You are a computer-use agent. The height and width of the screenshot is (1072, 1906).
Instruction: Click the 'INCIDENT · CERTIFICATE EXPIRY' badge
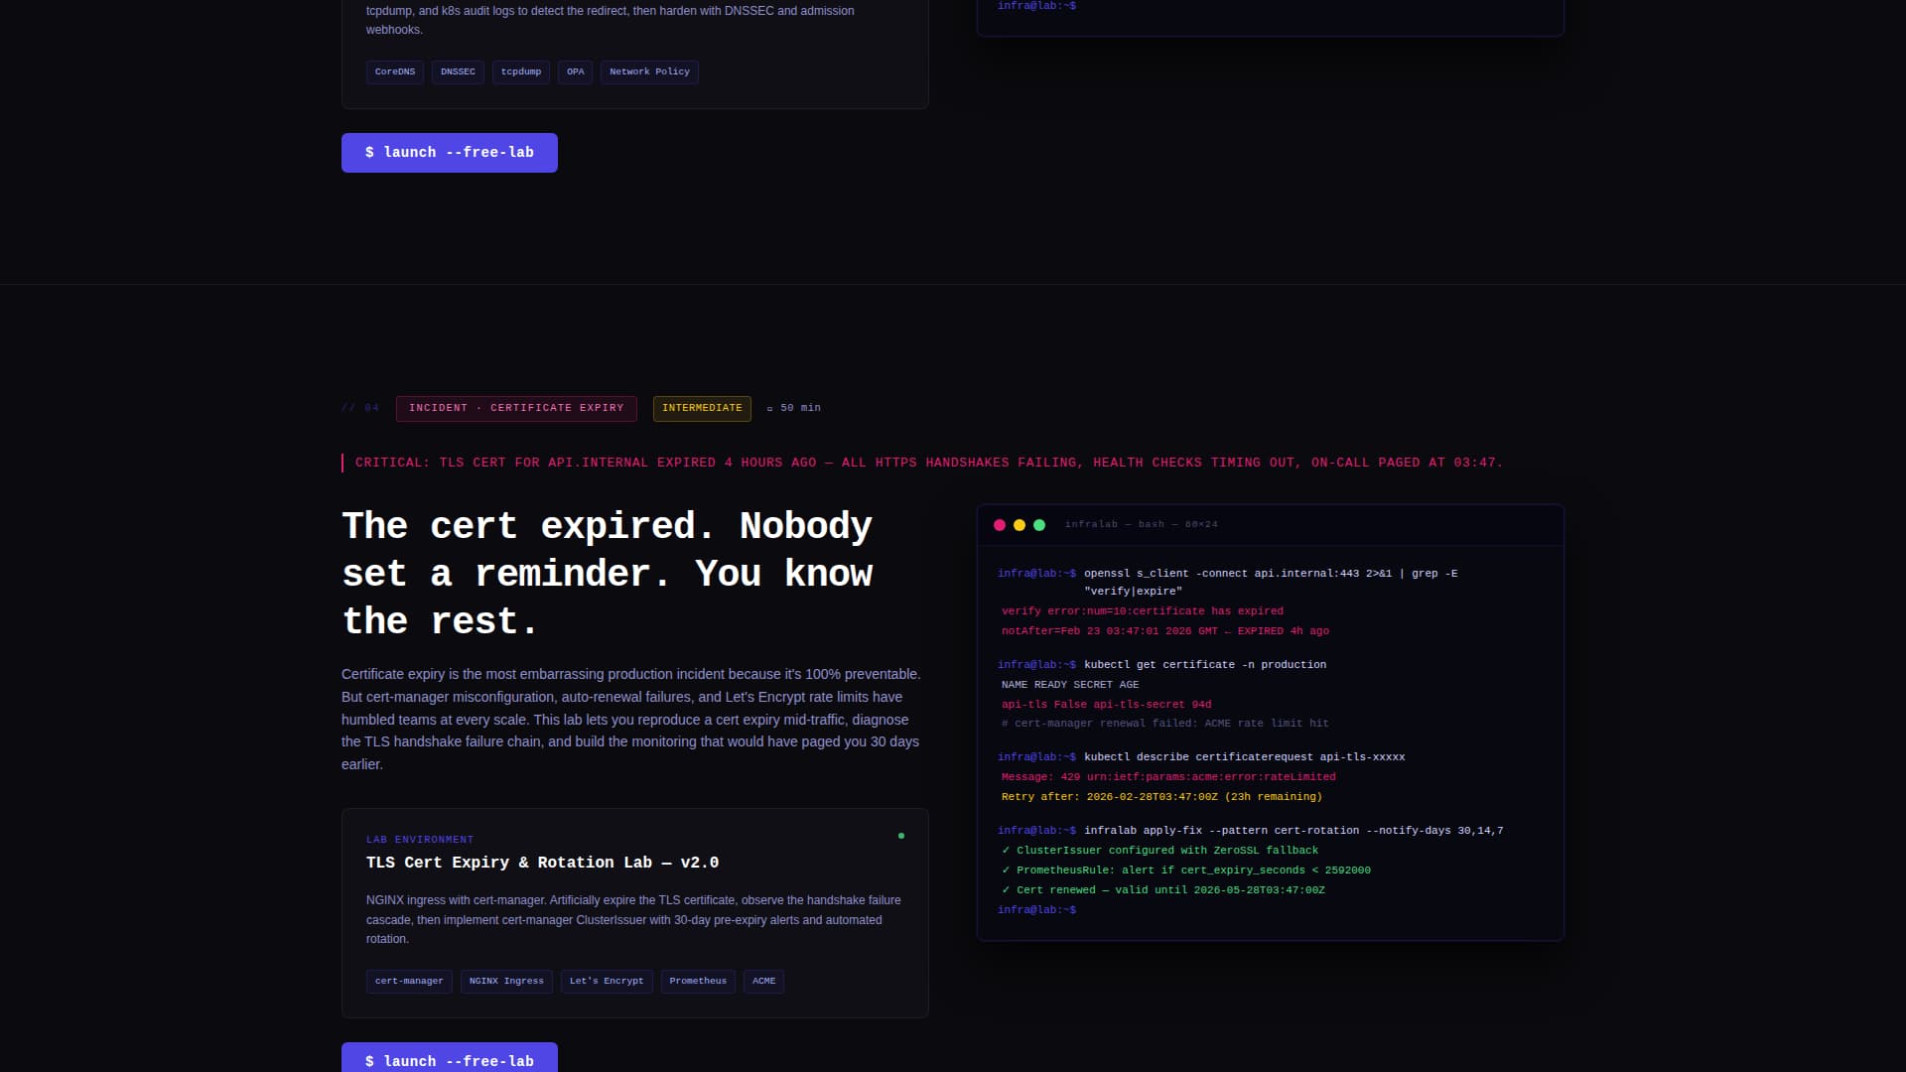click(516, 409)
